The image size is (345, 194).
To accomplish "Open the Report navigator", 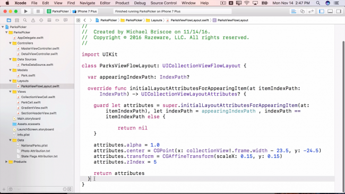I will click(x=65, y=20).
